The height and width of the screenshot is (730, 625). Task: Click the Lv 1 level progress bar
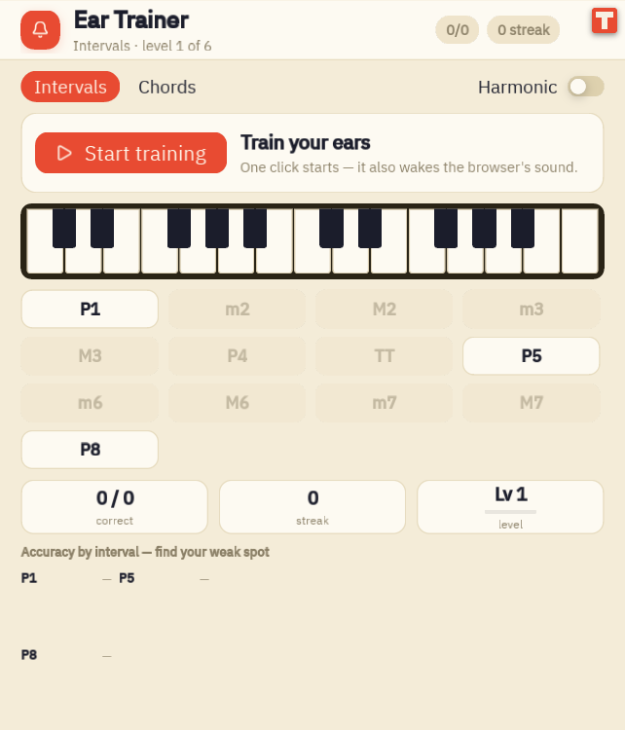tap(510, 512)
